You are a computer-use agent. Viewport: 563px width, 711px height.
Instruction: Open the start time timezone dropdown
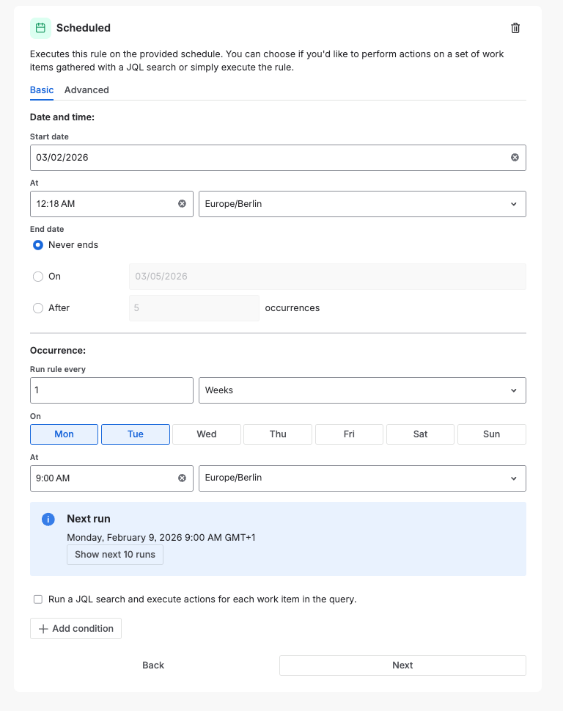(x=362, y=203)
